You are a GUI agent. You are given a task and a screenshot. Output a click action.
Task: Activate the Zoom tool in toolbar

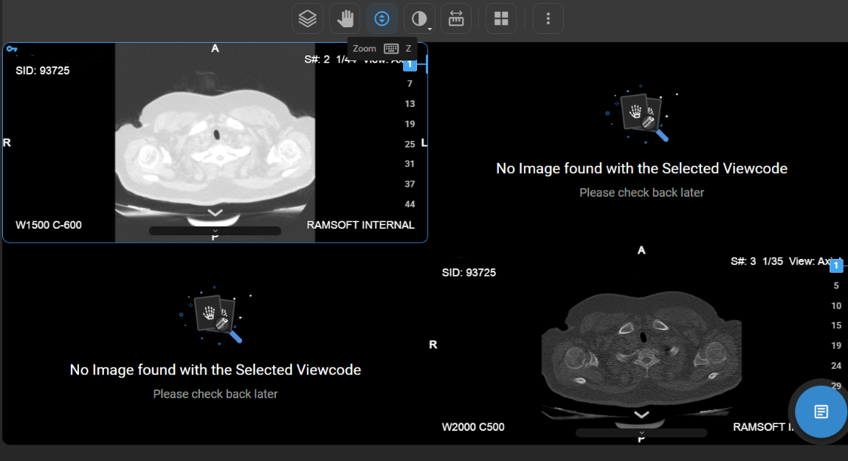pos(382,18)
